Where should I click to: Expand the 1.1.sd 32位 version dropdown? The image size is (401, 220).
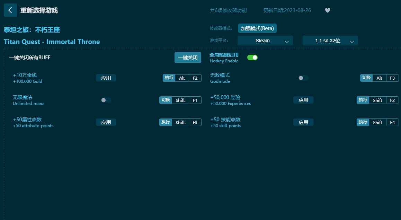coord(330,41)
